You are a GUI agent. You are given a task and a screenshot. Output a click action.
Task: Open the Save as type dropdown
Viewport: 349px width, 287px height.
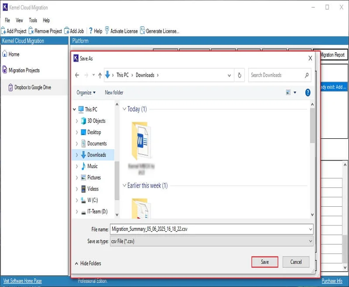(212, 241)
